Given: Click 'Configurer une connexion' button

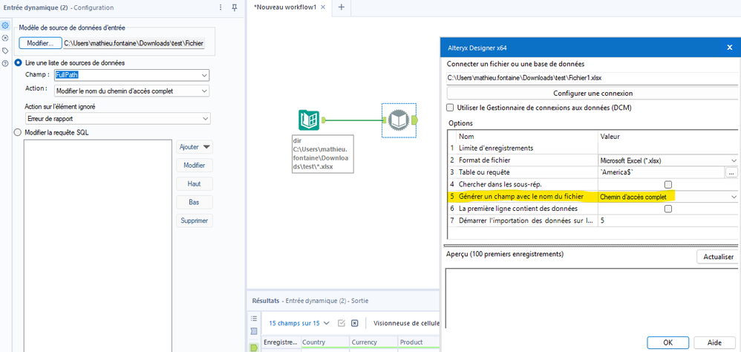Looking at the screenshot, I should tap(593, 94).
